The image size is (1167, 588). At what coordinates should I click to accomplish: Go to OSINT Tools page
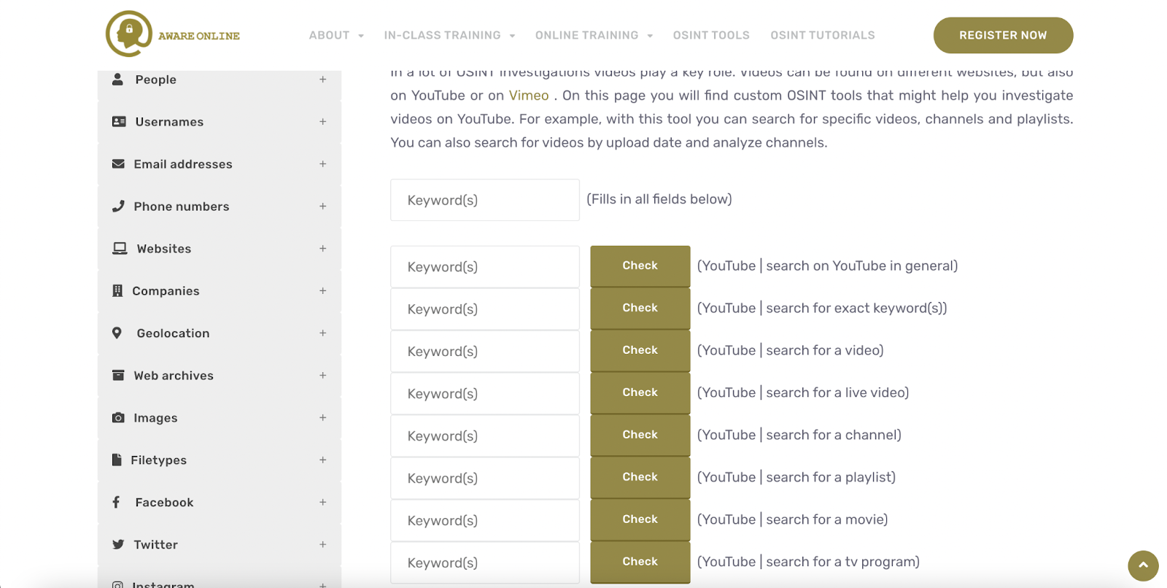pos(711,35)
